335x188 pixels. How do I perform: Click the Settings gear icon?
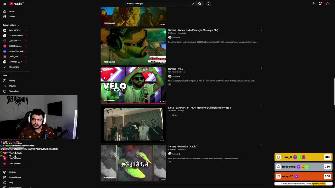[4, 172]
